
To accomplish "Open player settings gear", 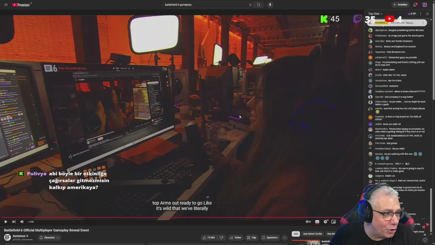I will pyautogui.click(x=326, y=222).
